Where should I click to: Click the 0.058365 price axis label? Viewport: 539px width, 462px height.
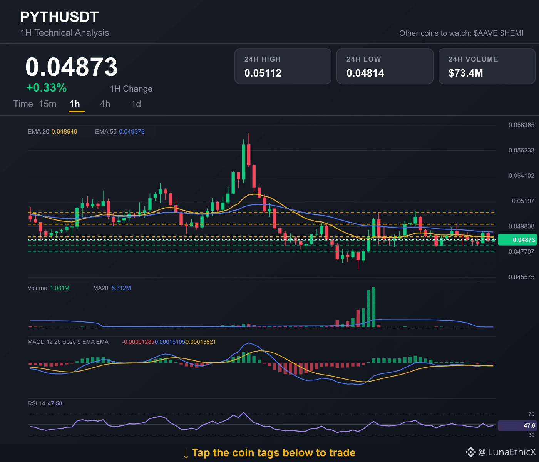521,125
